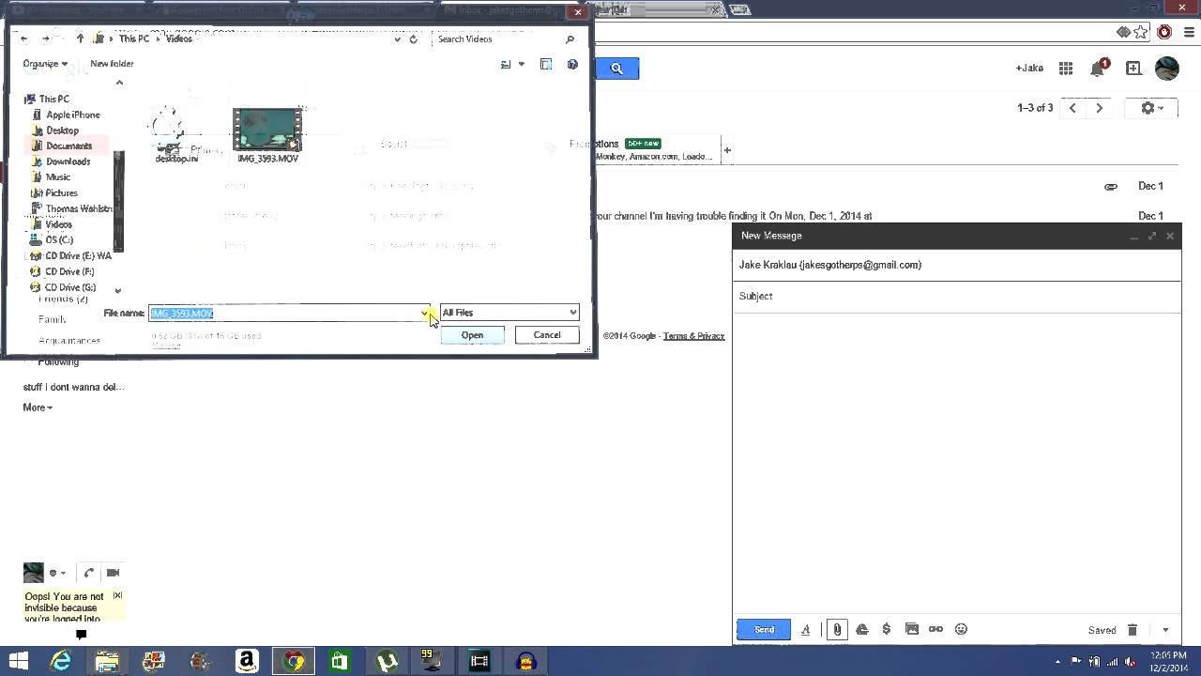Click the attach files paperclip icon
1201x676 pixels.
pos(837,630)
